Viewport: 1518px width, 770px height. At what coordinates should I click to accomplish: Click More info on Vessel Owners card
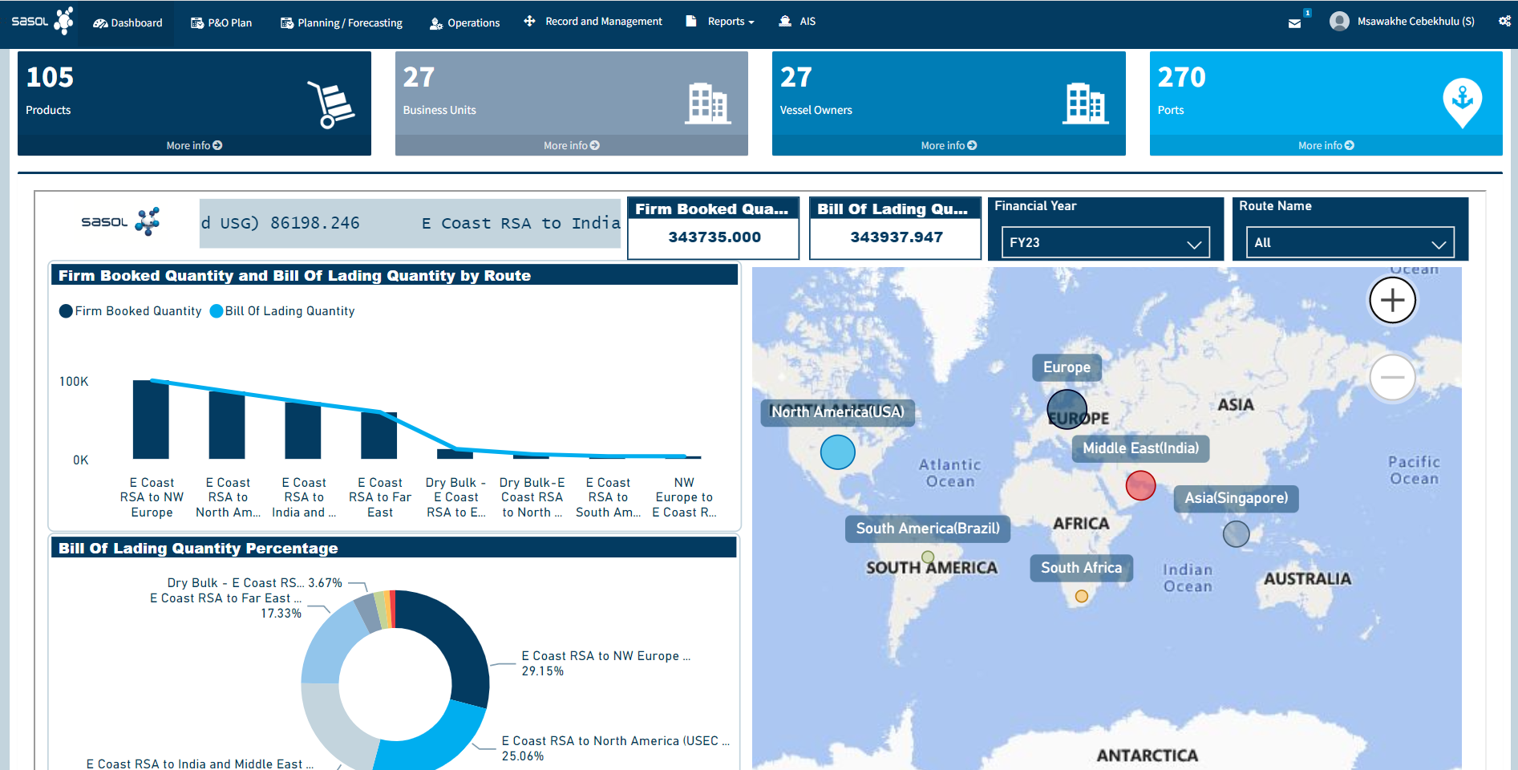(949, 145)
